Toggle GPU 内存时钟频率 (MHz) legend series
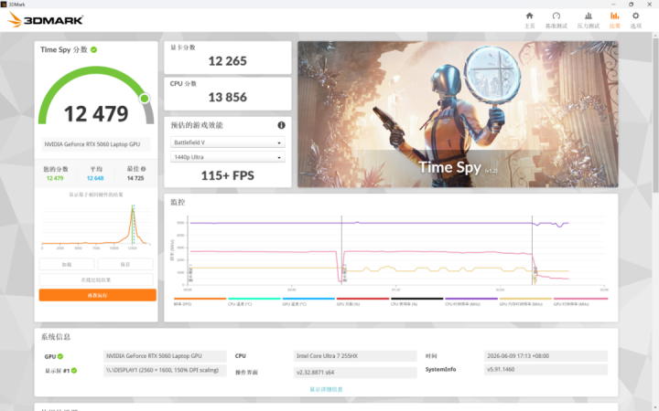 pyautogui.click(x=525, y=301)
